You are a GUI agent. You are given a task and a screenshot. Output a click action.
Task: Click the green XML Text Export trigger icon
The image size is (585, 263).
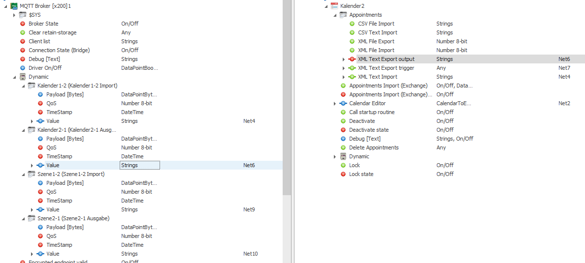(x=352, y=68)
